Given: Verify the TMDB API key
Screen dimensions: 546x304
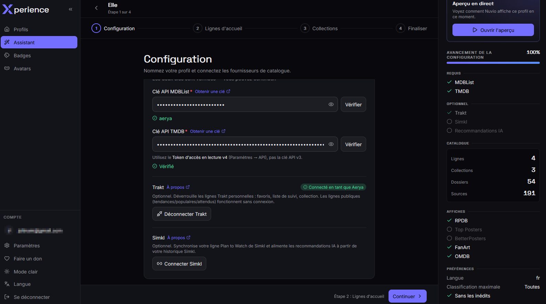Looking at the screenshot, I should coord(353,144).
